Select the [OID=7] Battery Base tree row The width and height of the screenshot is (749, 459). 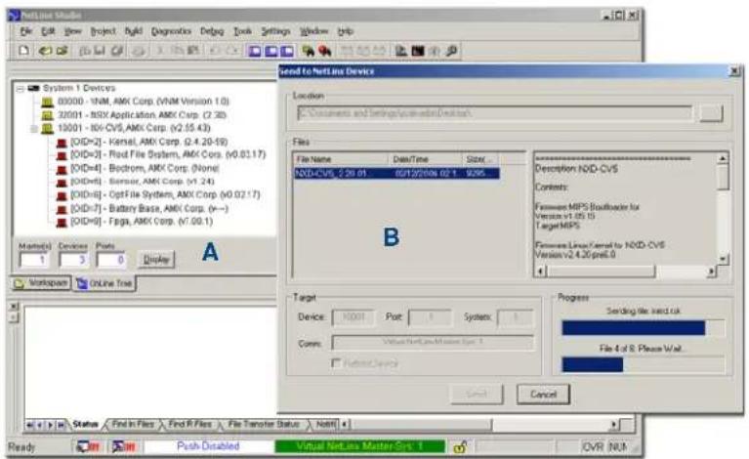click(149, 209)
